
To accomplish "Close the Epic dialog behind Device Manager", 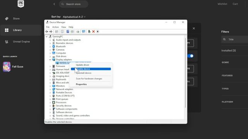I will coord(194,29).
